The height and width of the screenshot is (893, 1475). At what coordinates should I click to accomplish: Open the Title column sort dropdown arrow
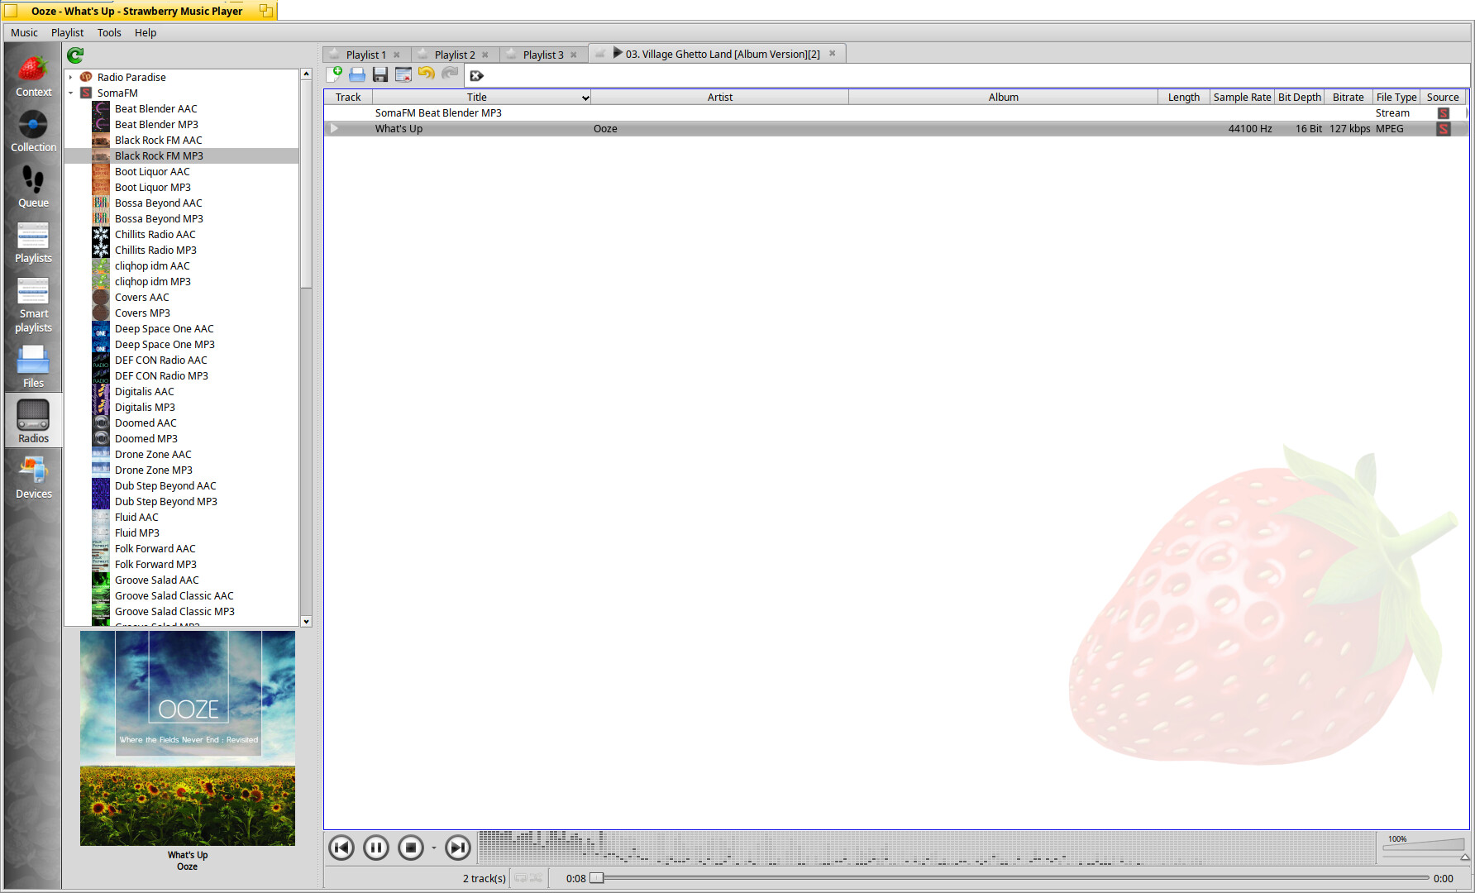click(x=585, y=98)
